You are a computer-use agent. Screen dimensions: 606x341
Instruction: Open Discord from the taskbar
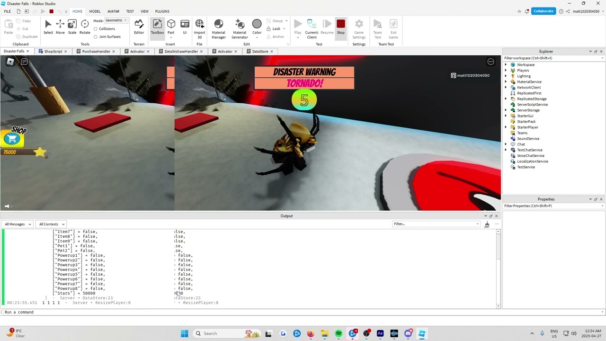click(408, 333)
